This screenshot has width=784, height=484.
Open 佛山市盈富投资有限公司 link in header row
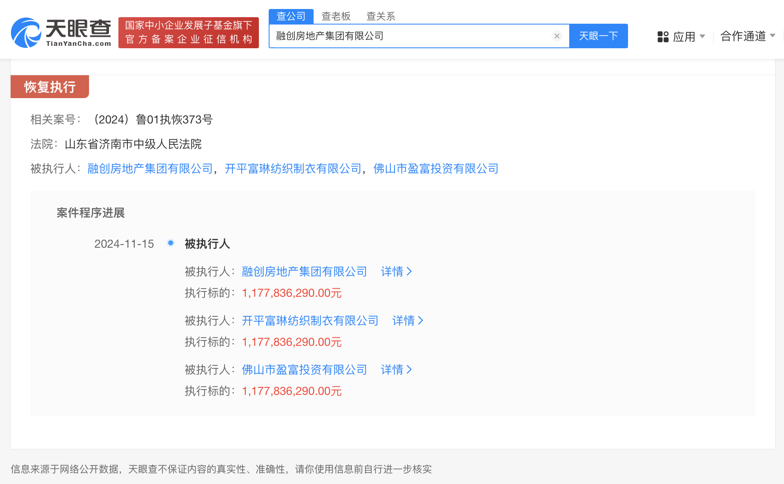435,168
